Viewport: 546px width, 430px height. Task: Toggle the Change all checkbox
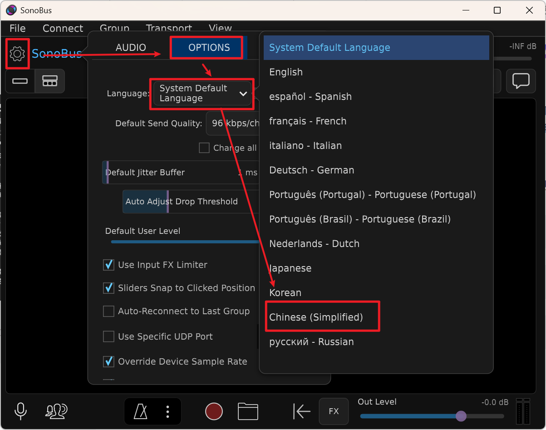click(x=204, y=148)
